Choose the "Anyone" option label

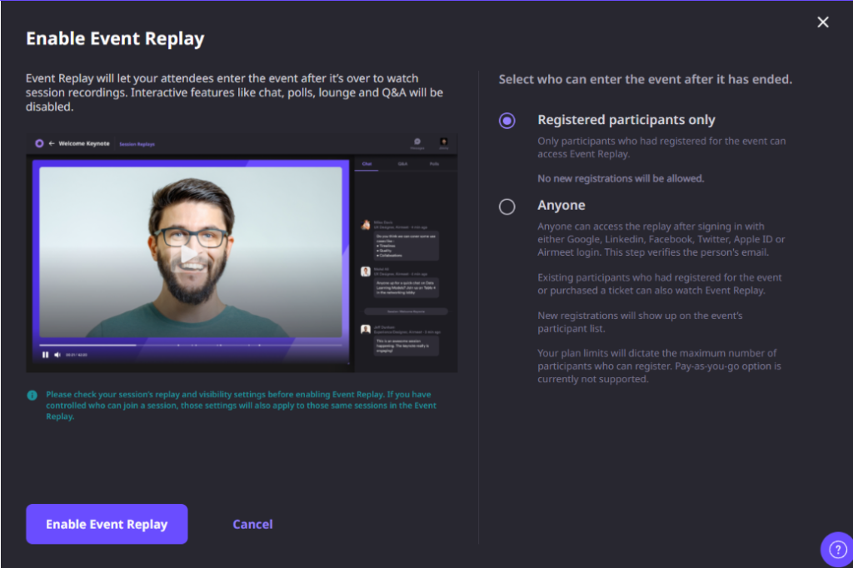tap(561, 206)
